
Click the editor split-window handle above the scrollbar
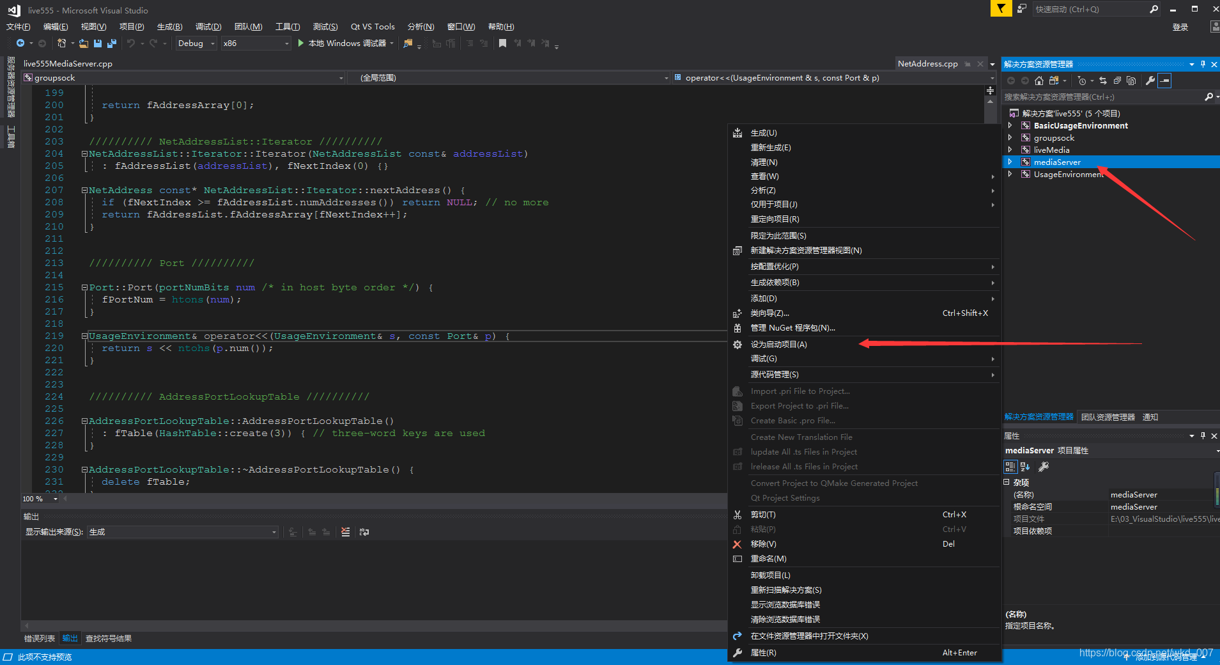pyautogui.click(x=991, y=90)
